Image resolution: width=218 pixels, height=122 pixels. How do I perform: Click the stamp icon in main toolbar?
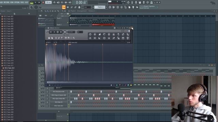point(79,7)
